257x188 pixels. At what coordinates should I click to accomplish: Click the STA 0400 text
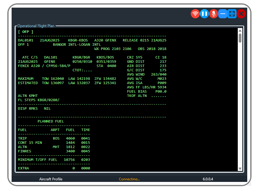(107, 66)
